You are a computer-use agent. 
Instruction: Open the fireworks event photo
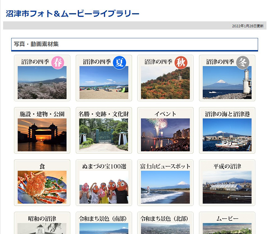click(x=165, y=135)
